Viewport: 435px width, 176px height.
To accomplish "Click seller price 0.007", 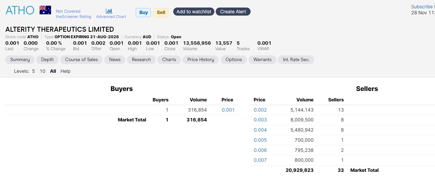I will 260,160.
